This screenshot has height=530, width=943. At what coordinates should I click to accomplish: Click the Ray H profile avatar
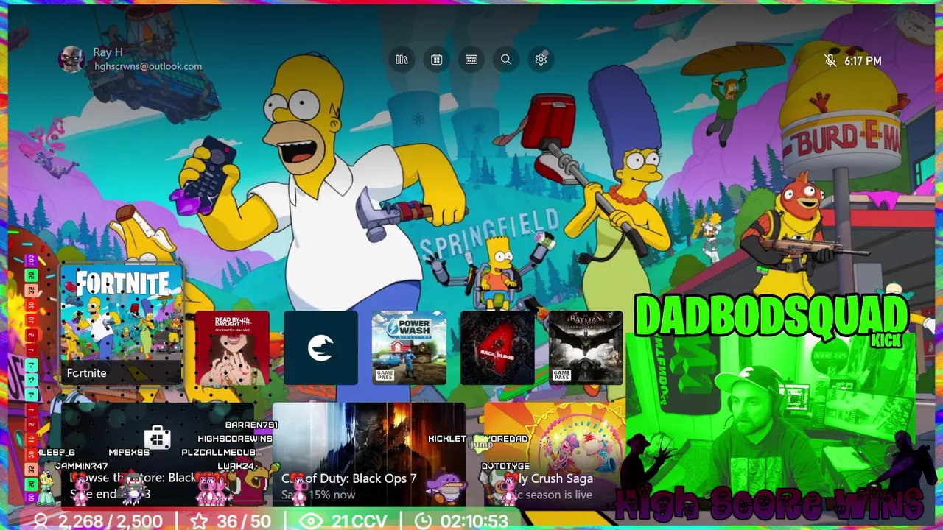(71, 60)
